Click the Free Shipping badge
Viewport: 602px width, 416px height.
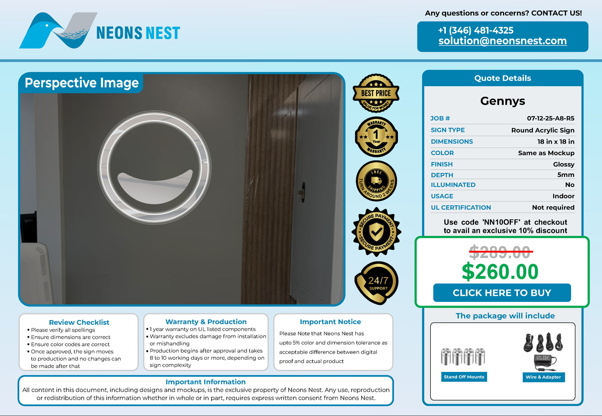(376, 181)
